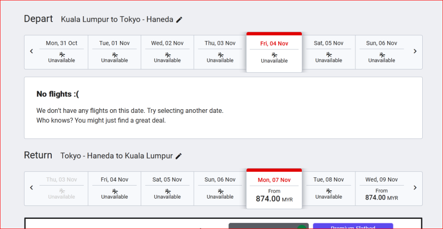Click unavailable plane icon under departing Fri, 04 Nov
This screenshot has height=229, width=443.
tap(274, 55)
